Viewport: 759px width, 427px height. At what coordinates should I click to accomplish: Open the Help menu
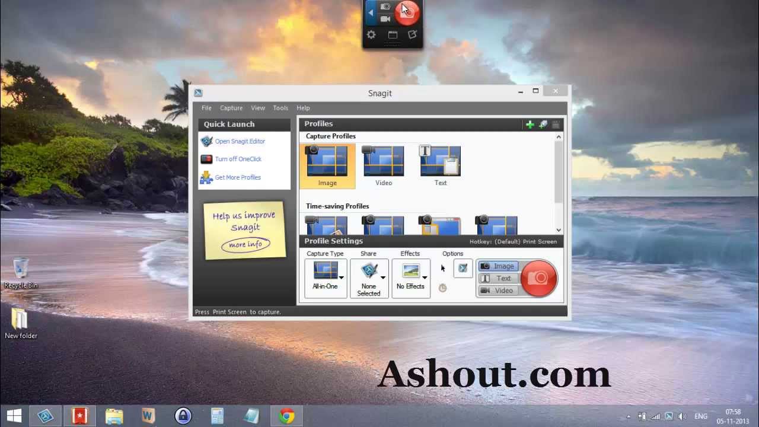pyautogui.click(x=303, y=108)
